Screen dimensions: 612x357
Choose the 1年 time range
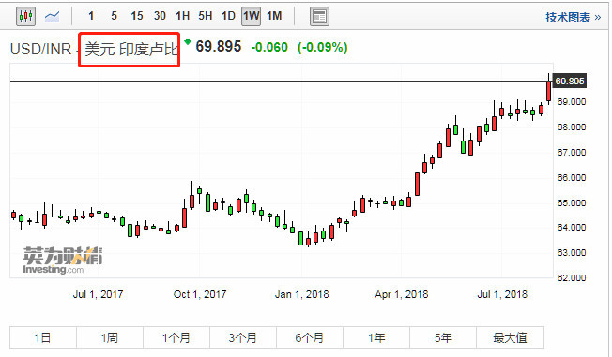tap(376, 337)
